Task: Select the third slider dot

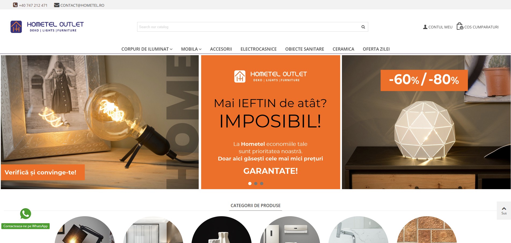Action: click(x=262, y=184)
